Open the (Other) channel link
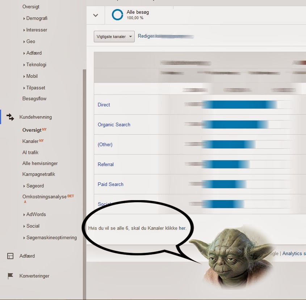This screenshot has height=300, width=306. click(x=105, y=144)
